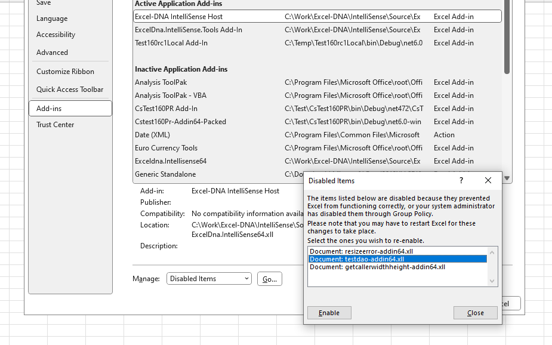
Task: Select Test160rc1Local Add-In row
Action: pos(317,43)
